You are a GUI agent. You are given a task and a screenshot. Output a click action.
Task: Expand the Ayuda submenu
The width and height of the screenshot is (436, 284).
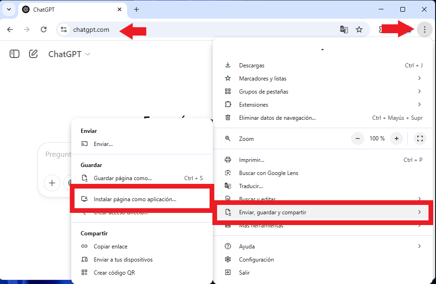323,247
